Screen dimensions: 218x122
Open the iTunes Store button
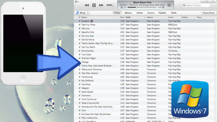click(x=208, y=13)
